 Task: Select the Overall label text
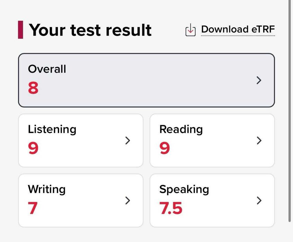click(x=47, y=69)
